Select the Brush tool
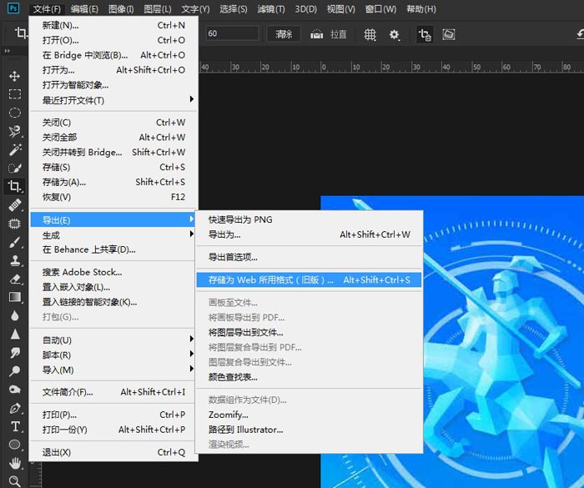The image size is (584, 488). tap(15, 242)
